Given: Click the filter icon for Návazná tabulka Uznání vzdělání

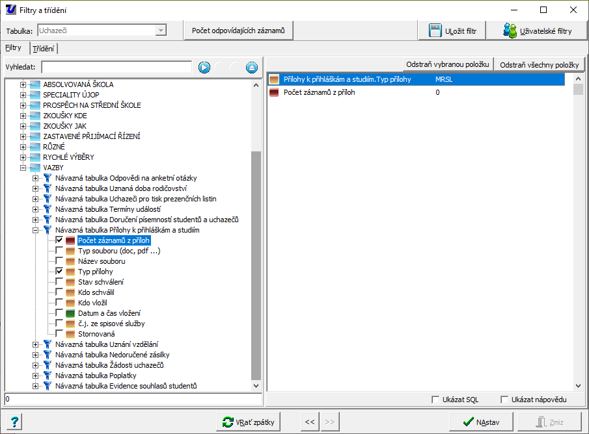Looking at the screenshot, I should [x=47, y=344].
